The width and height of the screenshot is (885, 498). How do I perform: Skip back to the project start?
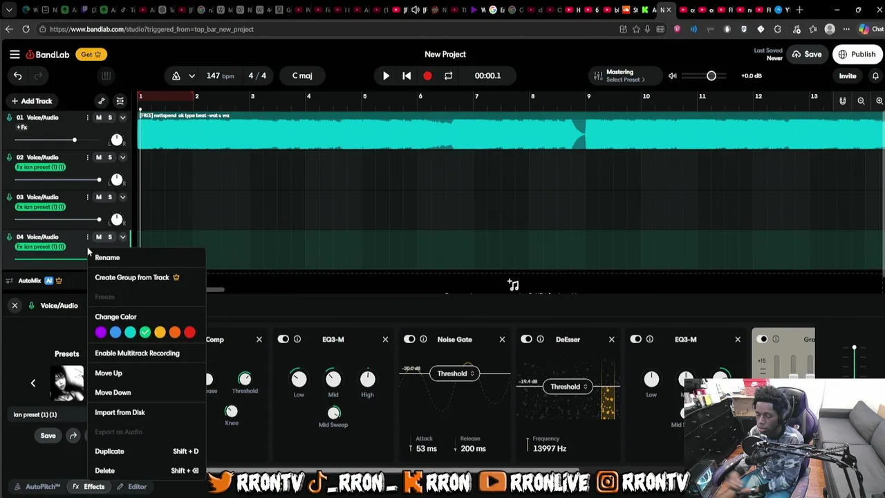(407, 76)
